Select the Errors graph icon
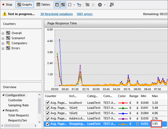 pos(8,48)
